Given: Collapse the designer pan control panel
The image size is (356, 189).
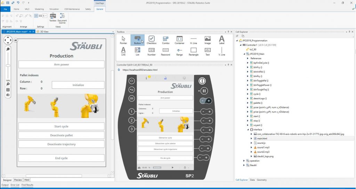Looking at the screenshot, I should 15,40.
